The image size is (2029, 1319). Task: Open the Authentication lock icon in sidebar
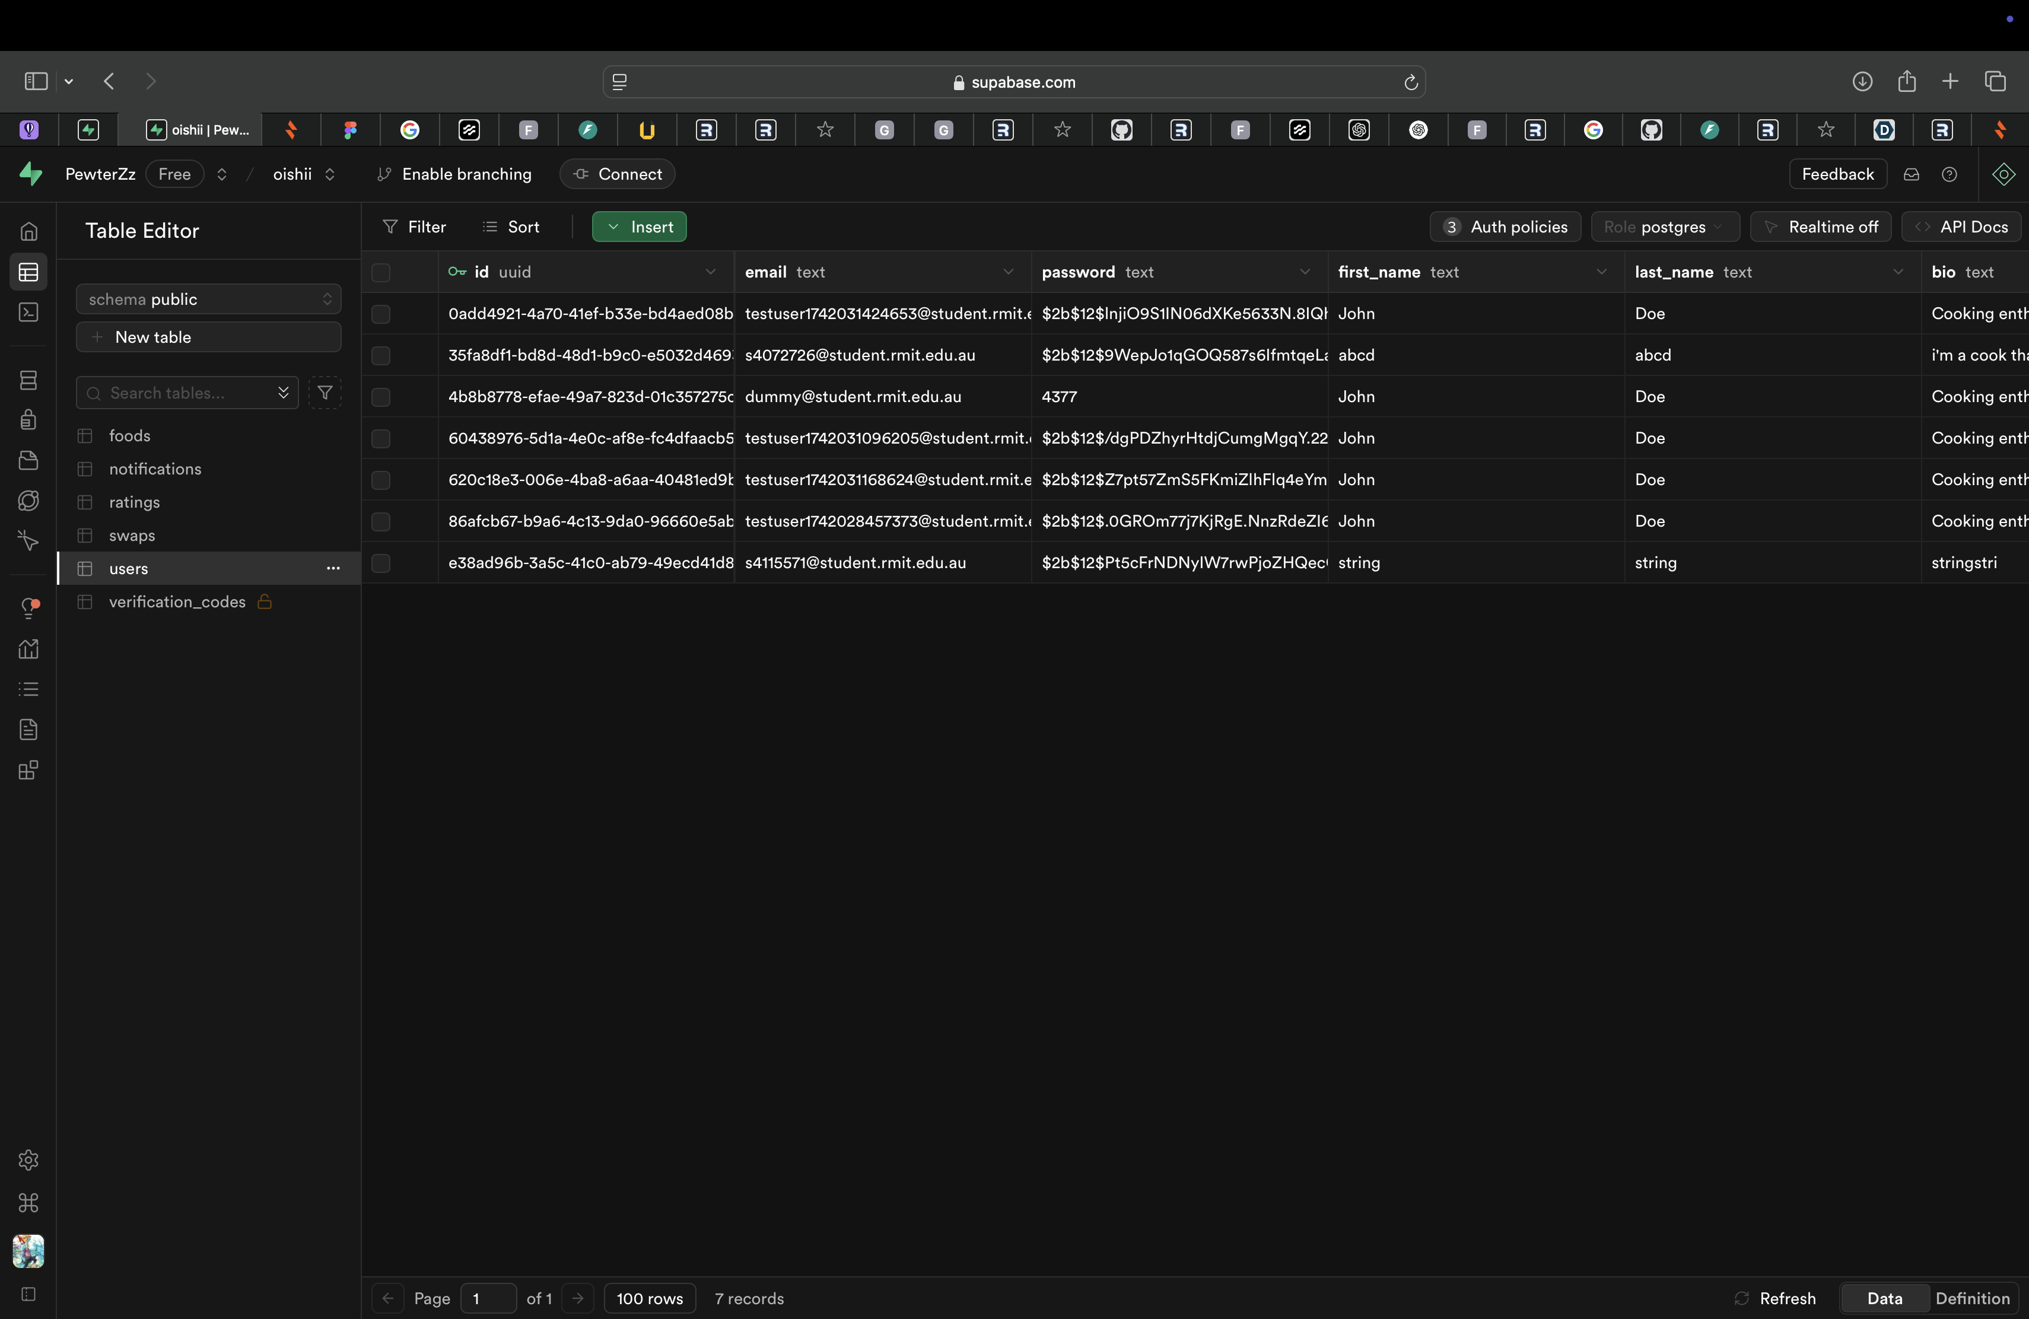pos(28,419)
